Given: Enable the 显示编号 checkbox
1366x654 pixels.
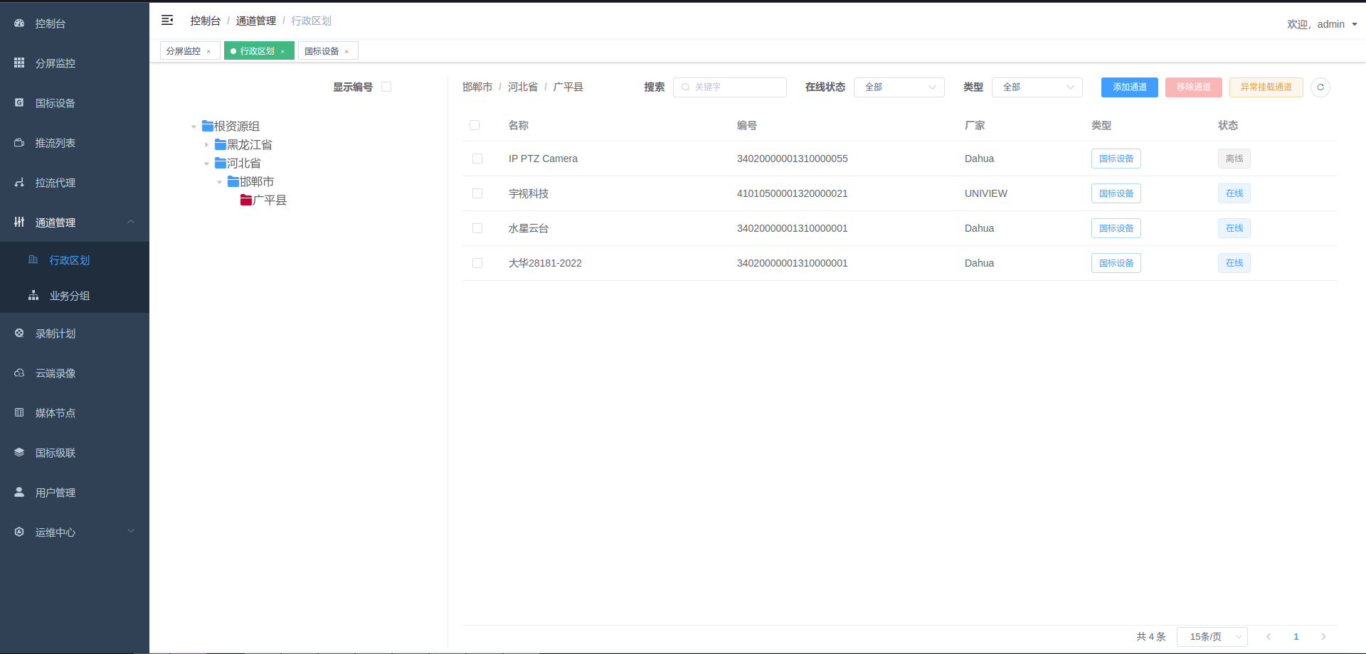Looking at the screenshot, I should coord(386,87).
